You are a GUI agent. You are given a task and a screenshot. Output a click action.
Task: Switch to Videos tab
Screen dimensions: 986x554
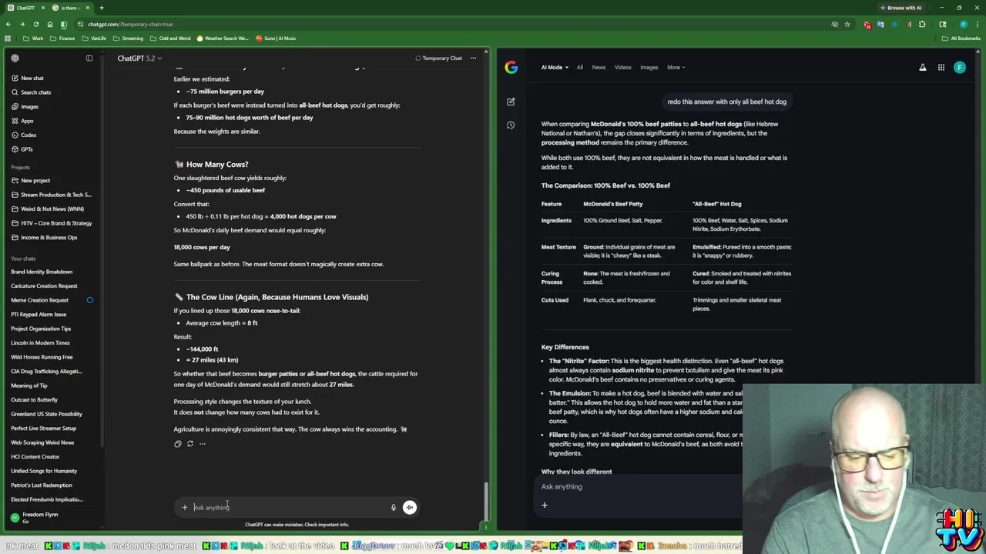point(622,67)
